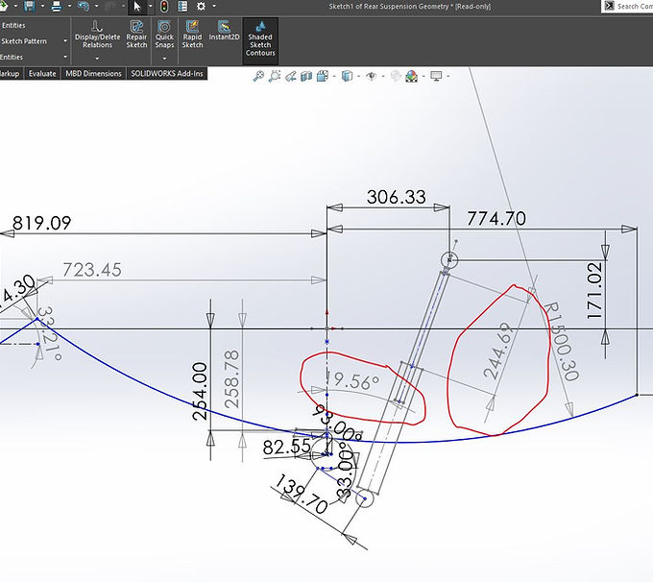Switch to the MBD Dimensions tab
The image size is (653, 582).
(93, 74)
